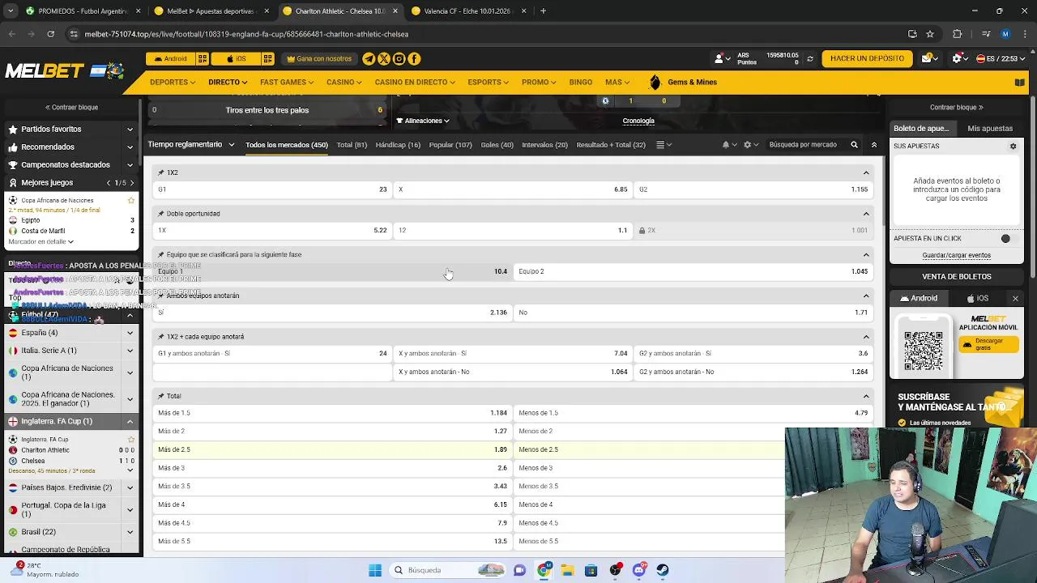Refresh the account balance
This screenshot has height=583, width=1037.
[x=809, y=59]
